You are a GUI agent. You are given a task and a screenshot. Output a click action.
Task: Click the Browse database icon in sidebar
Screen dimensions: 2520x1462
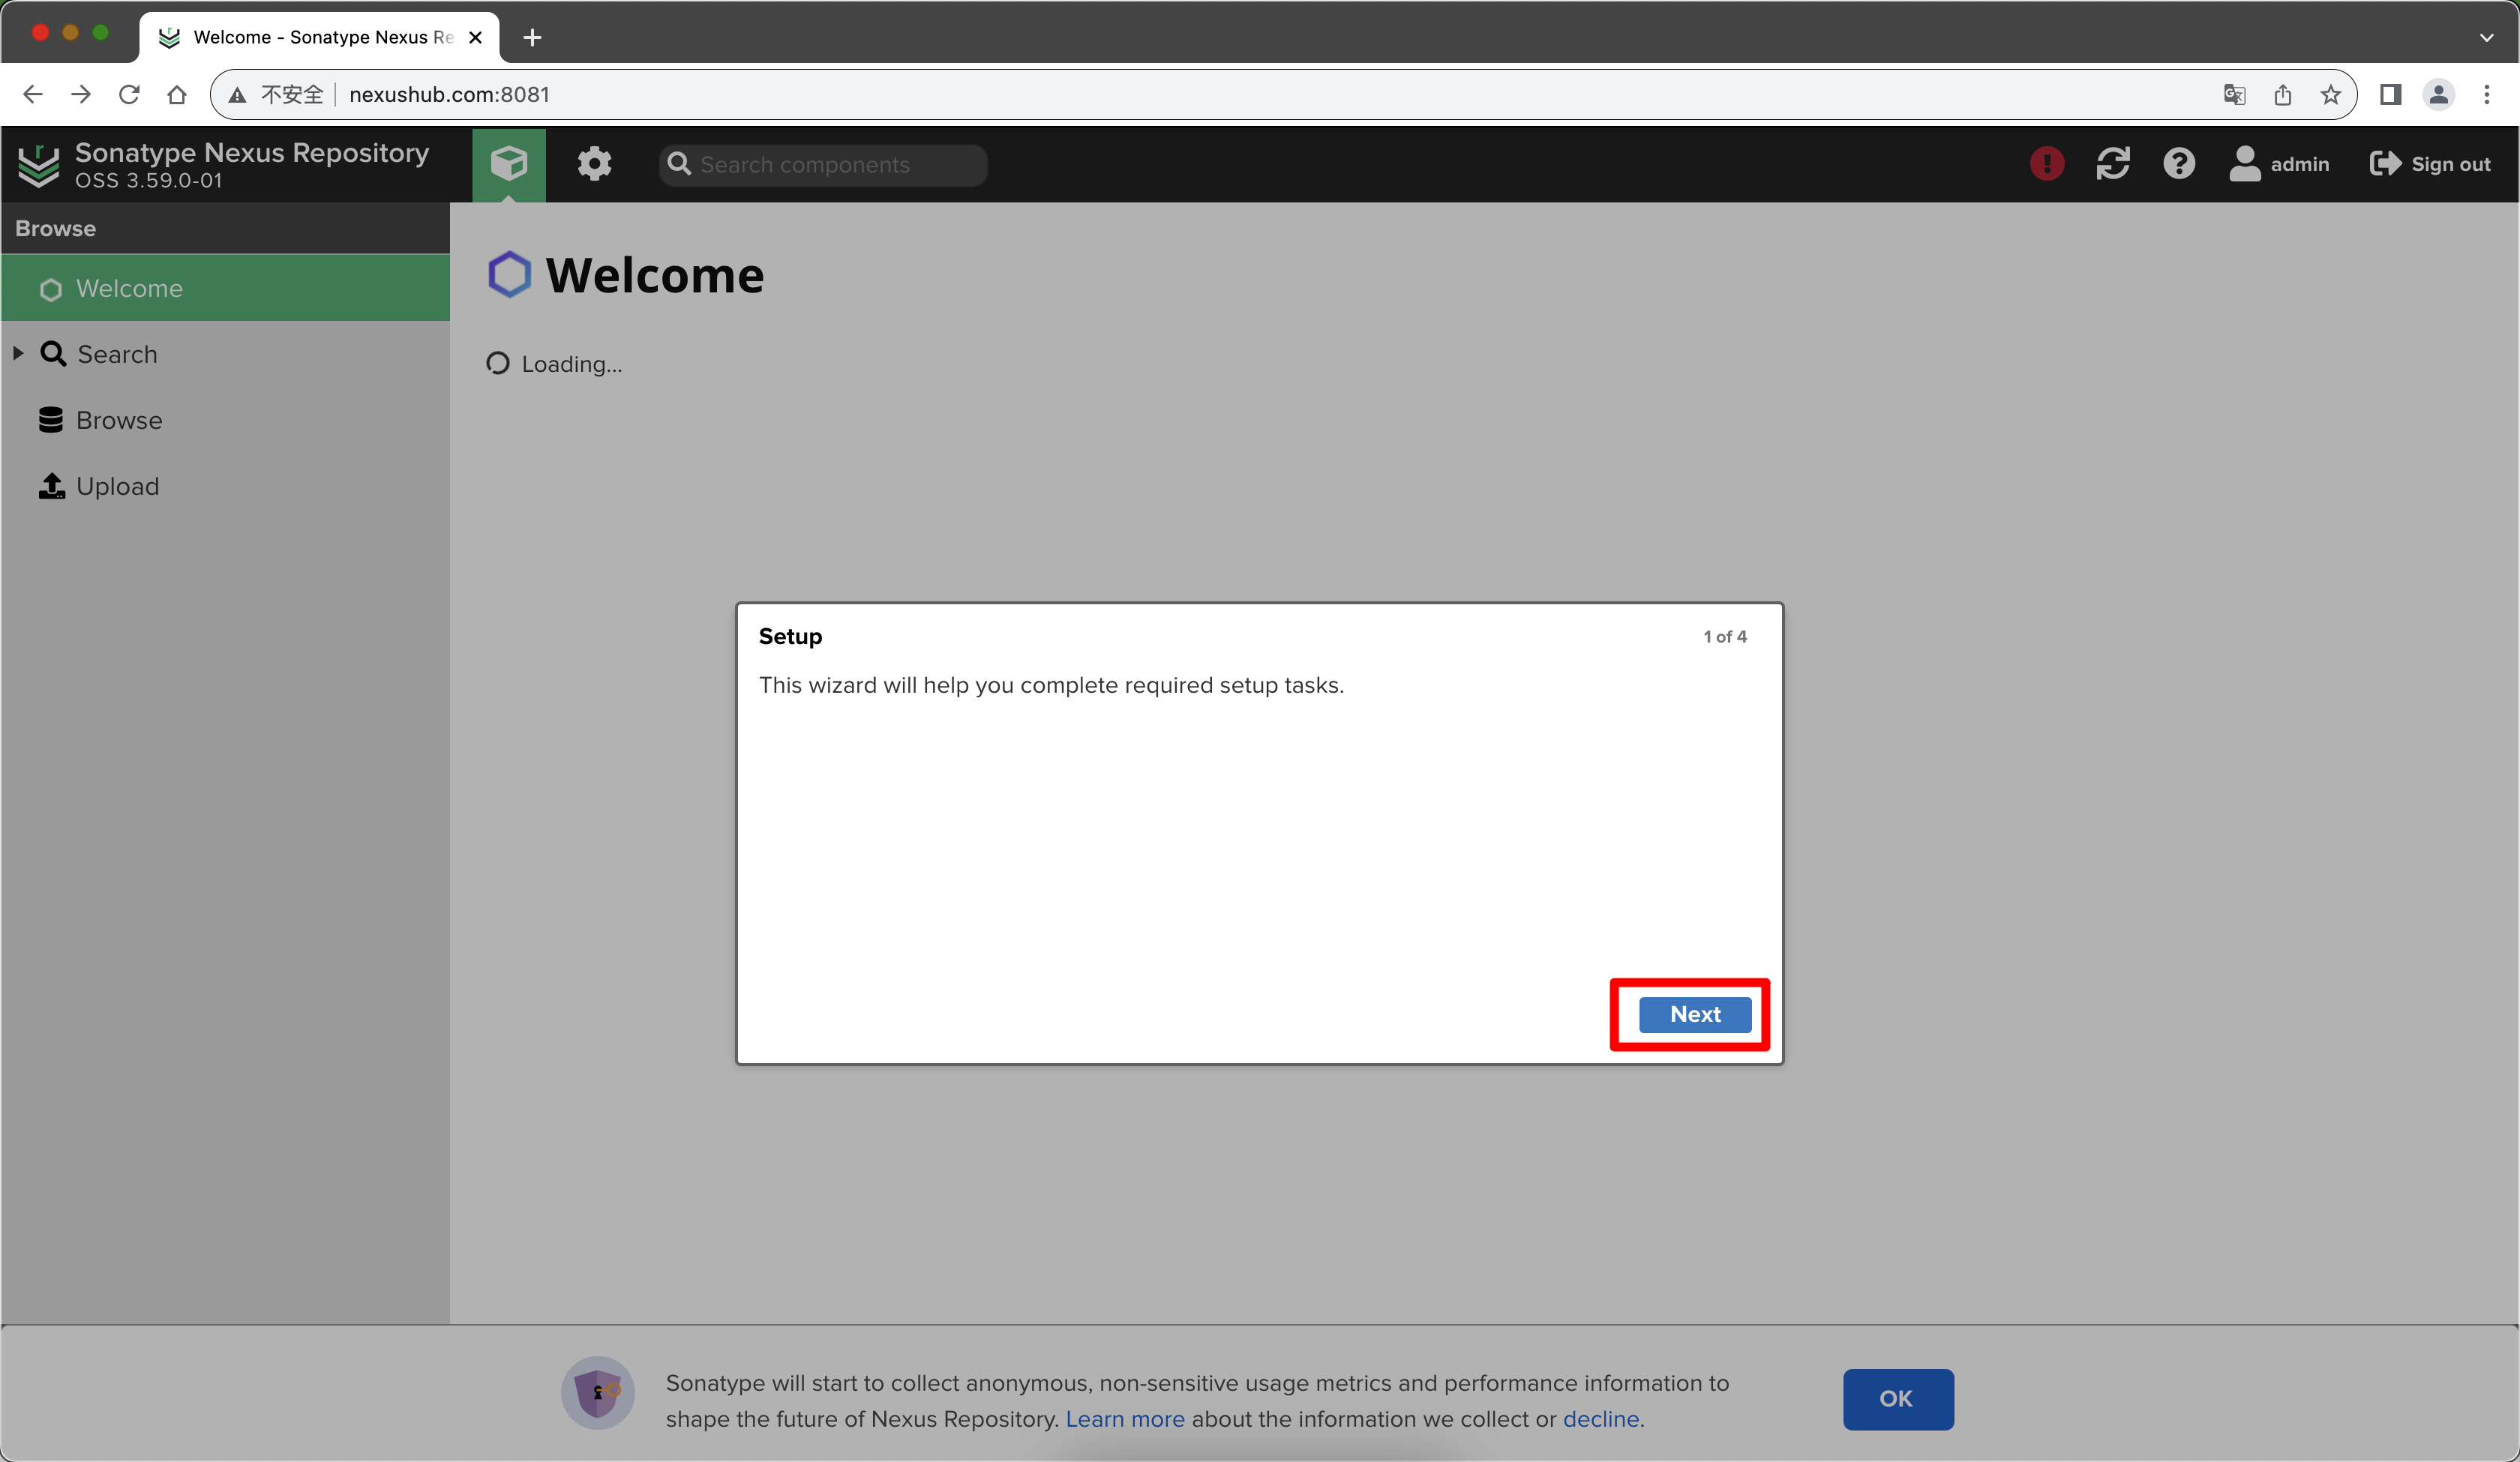[51, 420]
